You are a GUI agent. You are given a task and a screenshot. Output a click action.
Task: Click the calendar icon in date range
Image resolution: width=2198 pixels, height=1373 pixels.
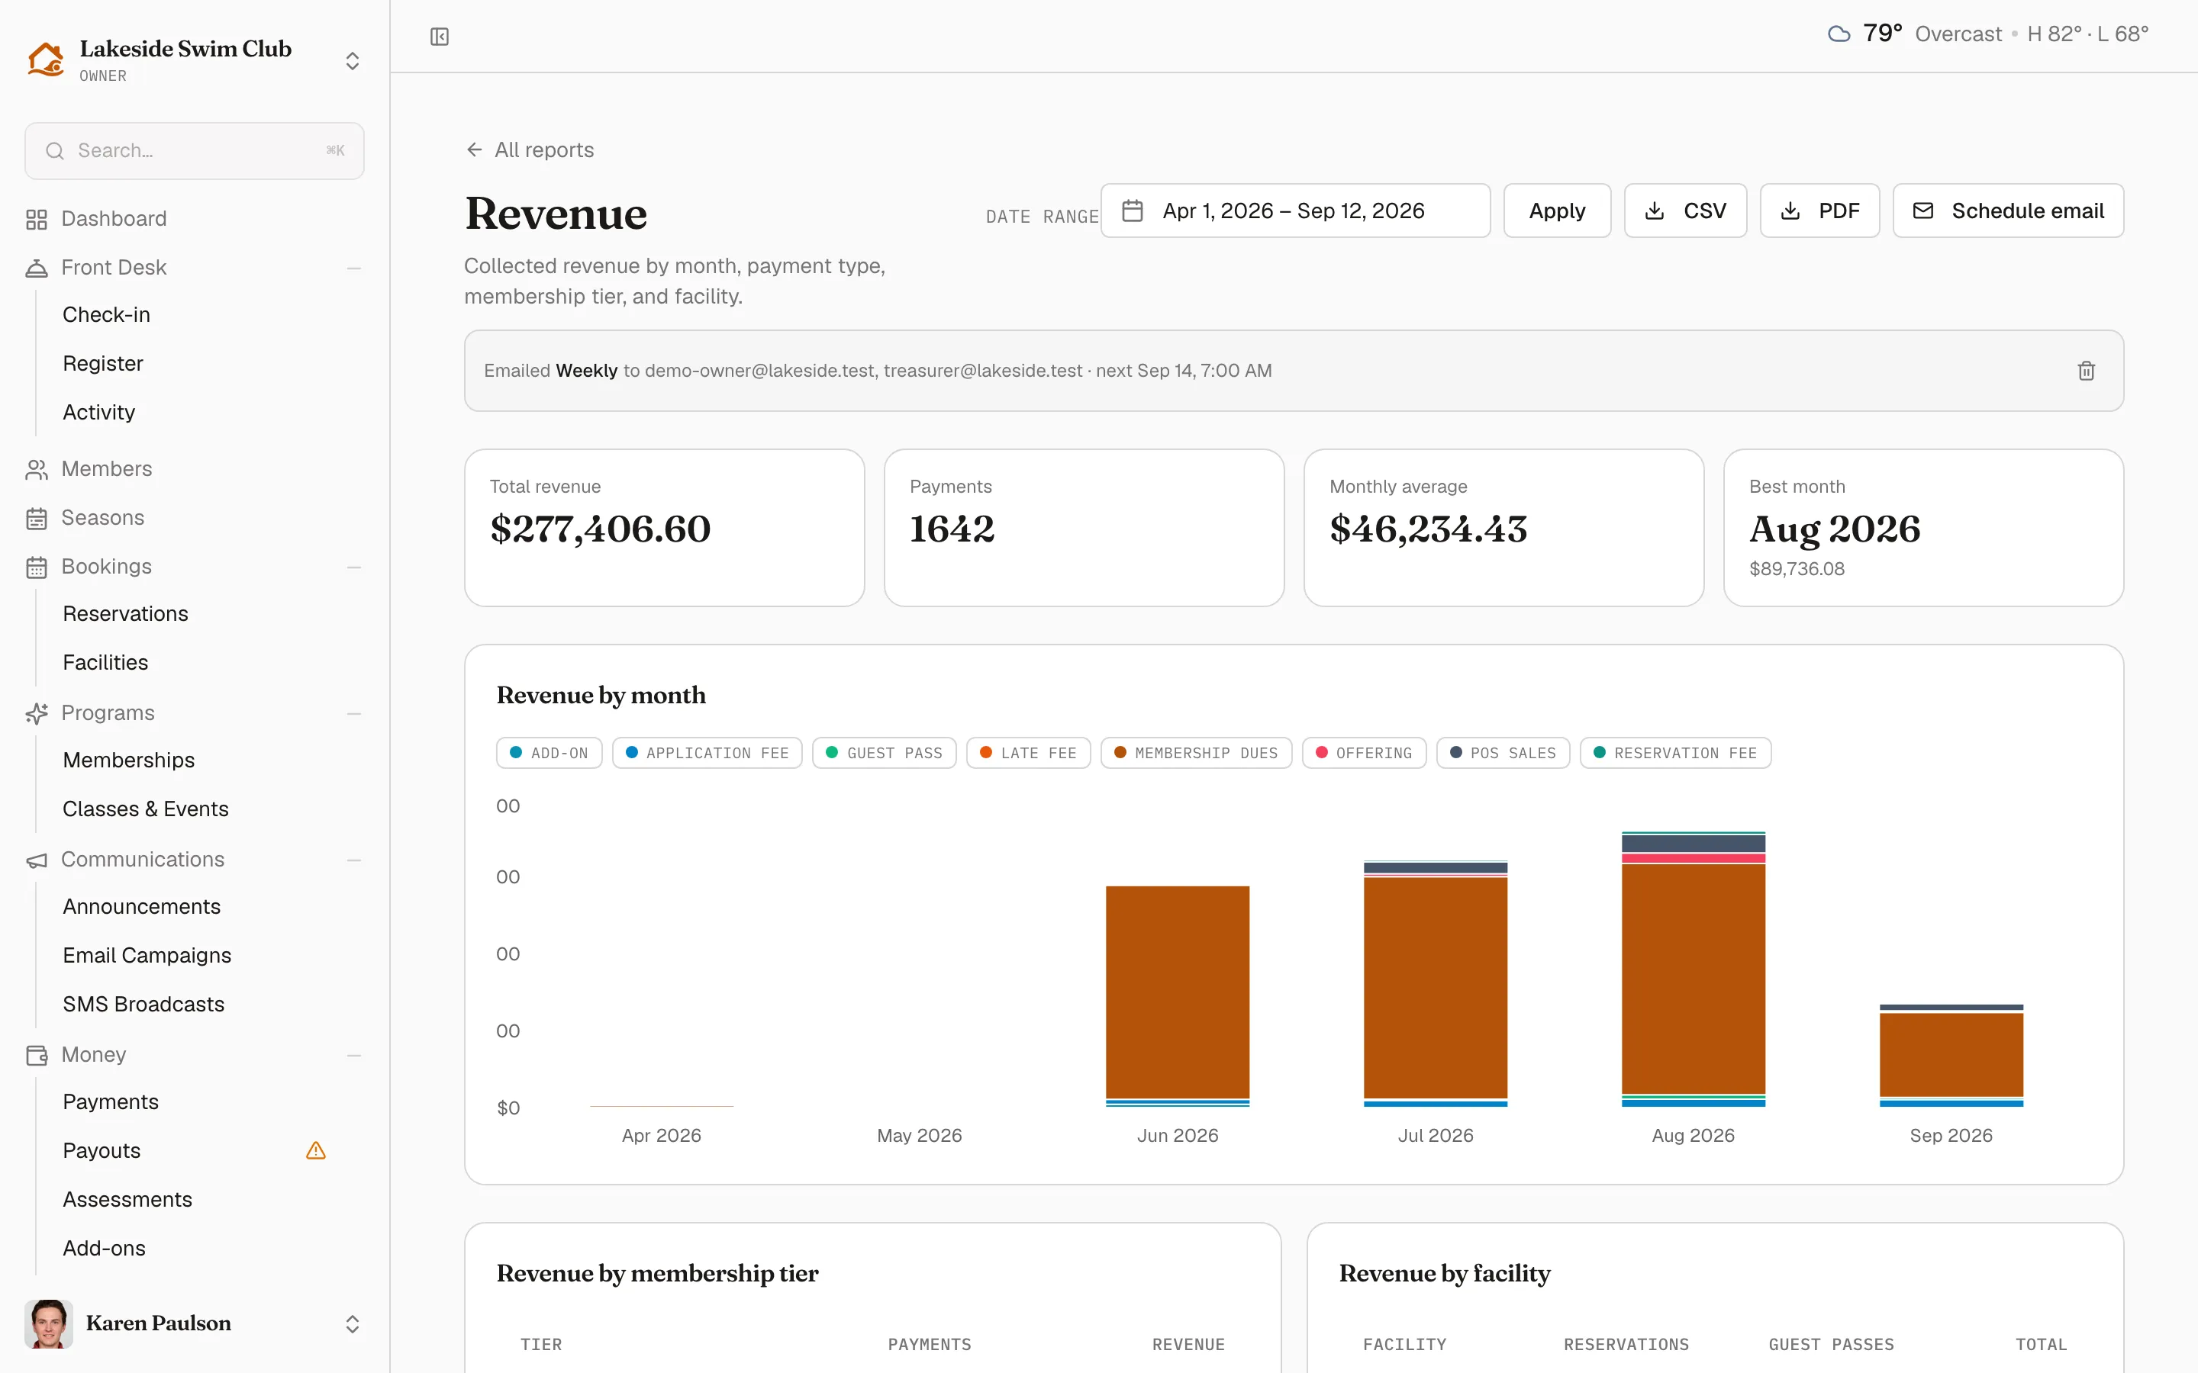tap(1132, 211)
